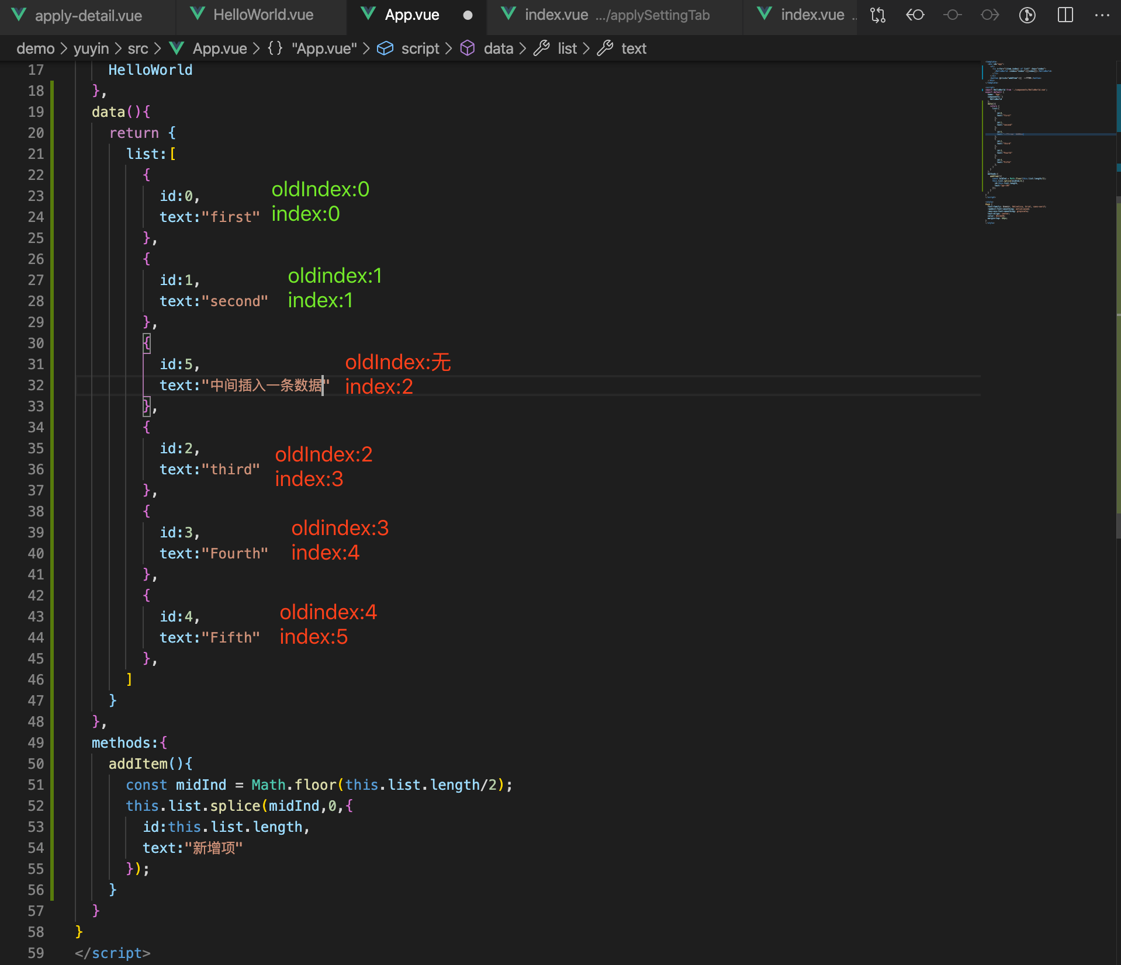Open the More Actions ellipsis menu
The image size is (1121, 965).
pyautogui.click(x=1102, y=15)
